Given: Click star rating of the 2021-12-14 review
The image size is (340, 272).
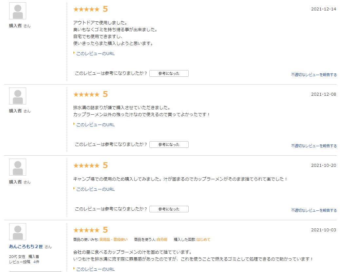Looking at the screenshot, I should [x=86, y=9].
